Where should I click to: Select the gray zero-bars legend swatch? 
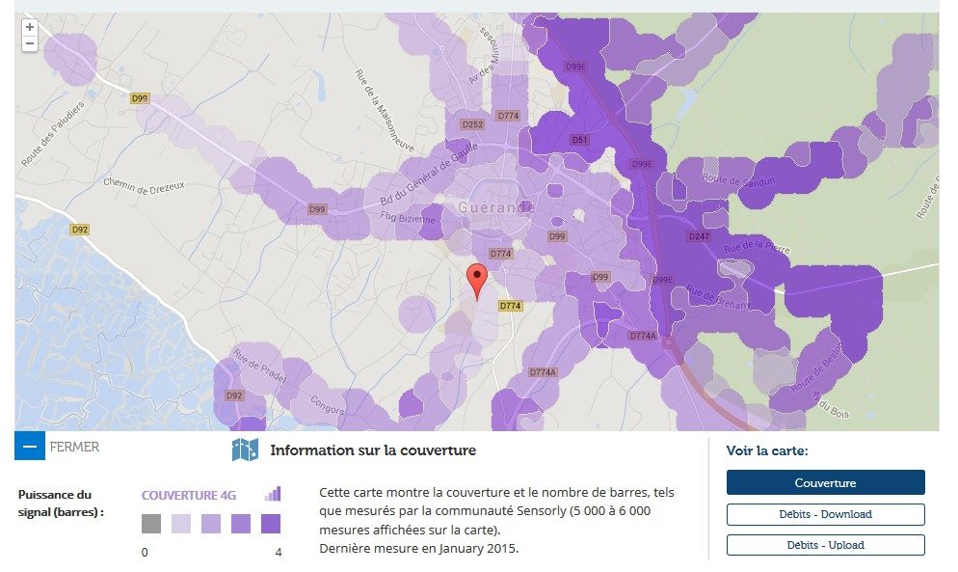click(150, 523)
